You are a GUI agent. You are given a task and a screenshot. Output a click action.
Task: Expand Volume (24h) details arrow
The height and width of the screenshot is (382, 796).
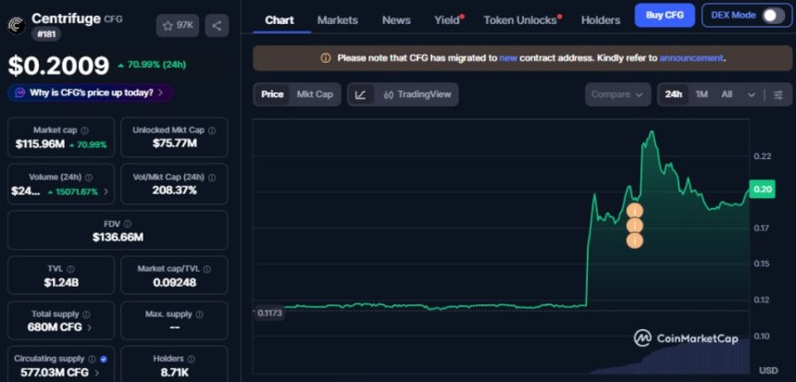coord(105,191)
